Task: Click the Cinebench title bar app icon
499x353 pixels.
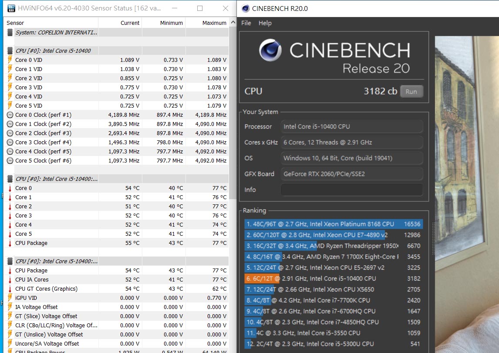Action: click(245, 9)
